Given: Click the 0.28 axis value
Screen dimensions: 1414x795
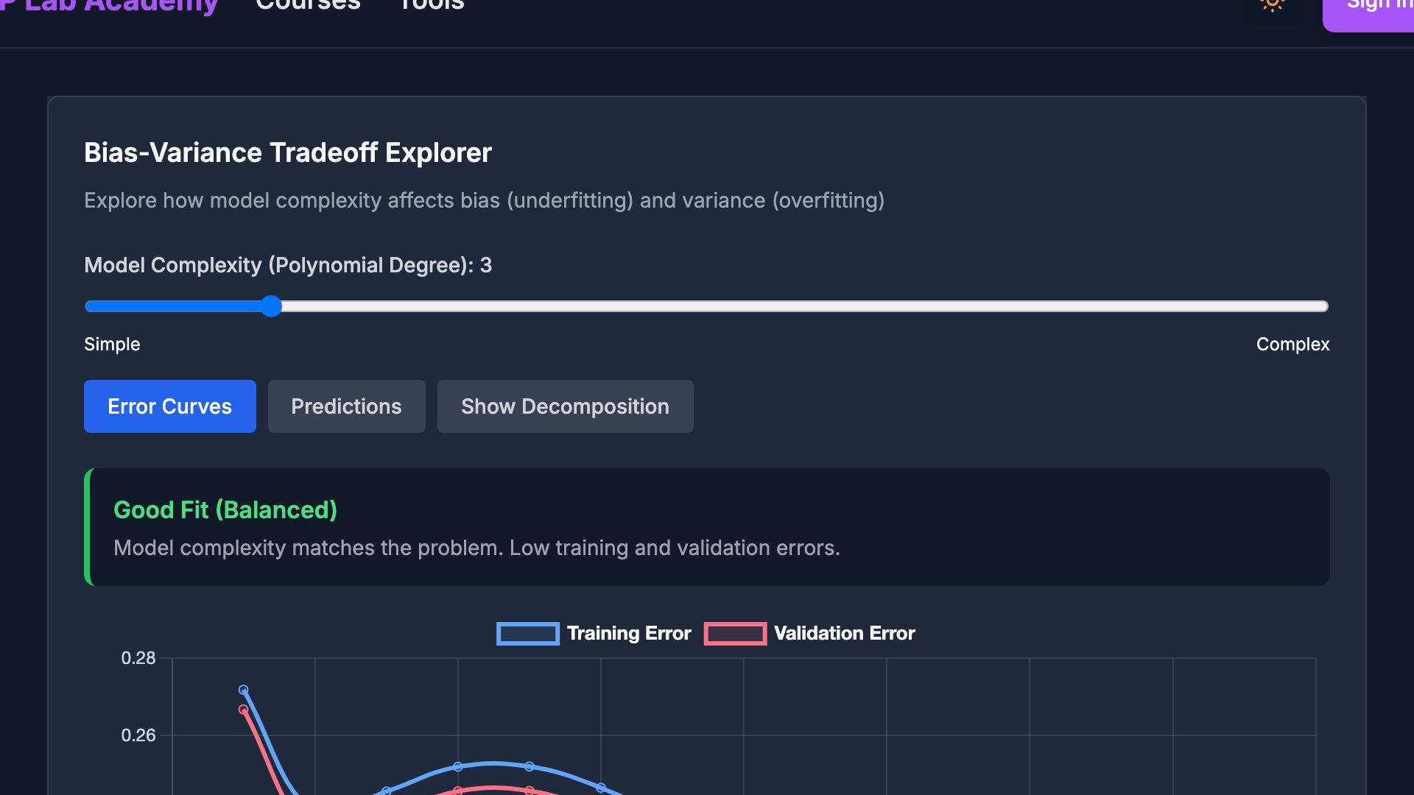Looking at the screenshot, I should (138, 658).
